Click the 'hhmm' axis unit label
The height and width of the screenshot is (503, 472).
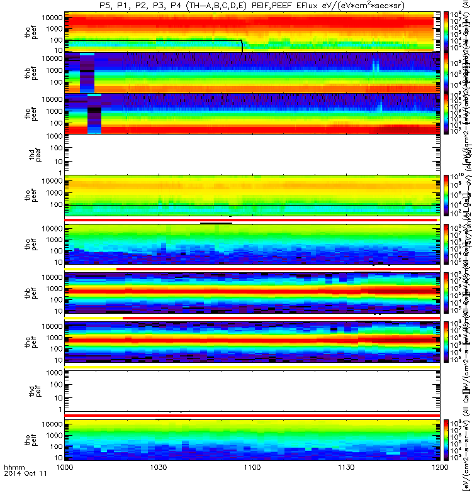click(14, 467)
